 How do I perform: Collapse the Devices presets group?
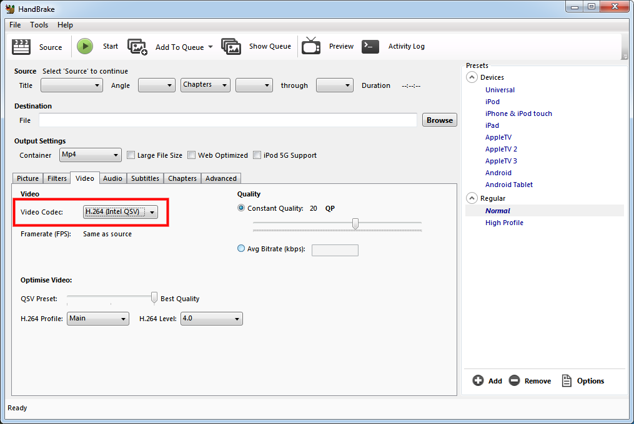tap(472, 77)
